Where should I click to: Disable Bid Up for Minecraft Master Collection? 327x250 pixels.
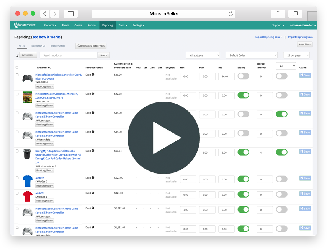click(244, 95)
